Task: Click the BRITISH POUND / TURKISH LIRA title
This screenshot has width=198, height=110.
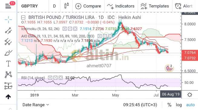Action: pos(61,17)
